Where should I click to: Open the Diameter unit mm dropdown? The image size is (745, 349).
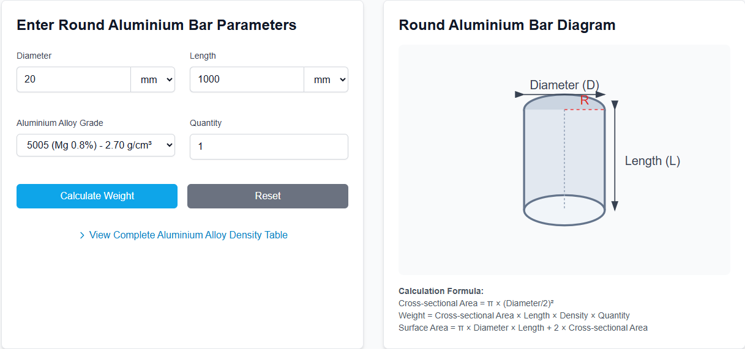pos(153,79)
